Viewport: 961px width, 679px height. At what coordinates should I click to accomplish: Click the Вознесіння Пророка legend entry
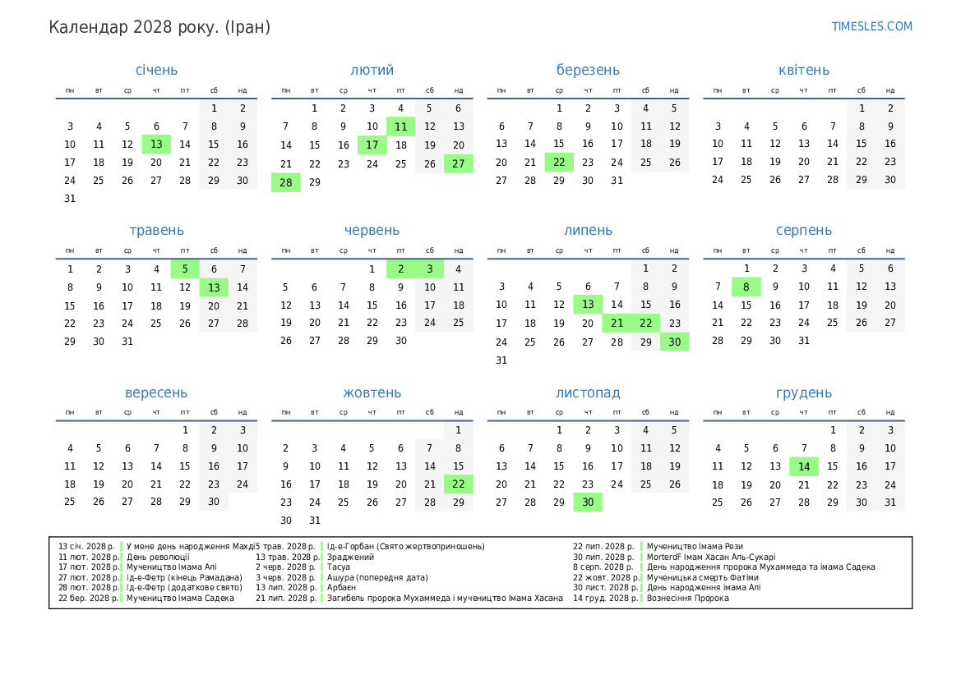[x=687, y=599]
